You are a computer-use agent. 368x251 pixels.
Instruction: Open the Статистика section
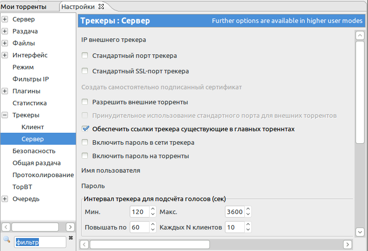(x=29, y=103)
